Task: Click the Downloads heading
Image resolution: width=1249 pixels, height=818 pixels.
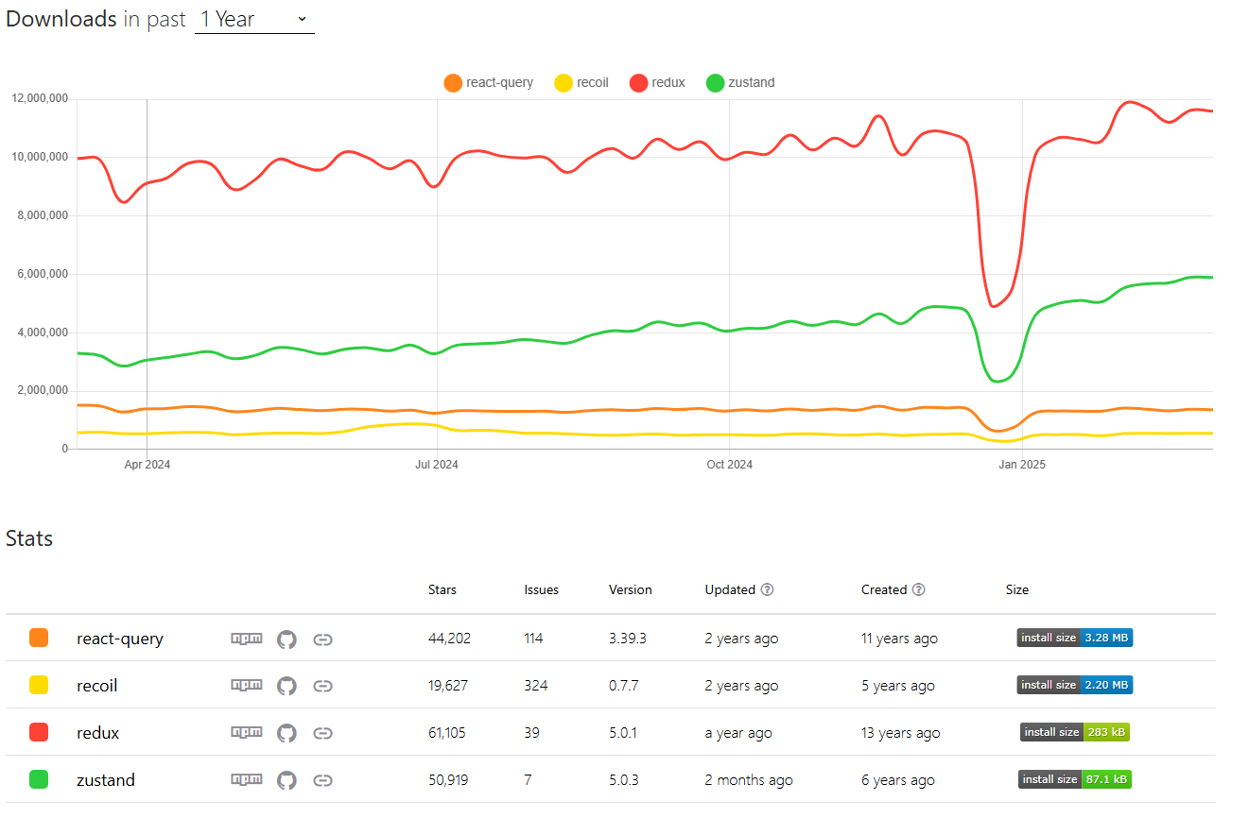Action: tap(61, 19)
